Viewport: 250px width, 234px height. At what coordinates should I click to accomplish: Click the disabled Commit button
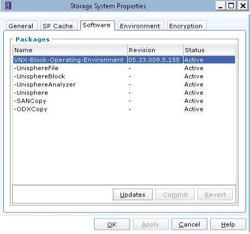[x=175, y=194]
